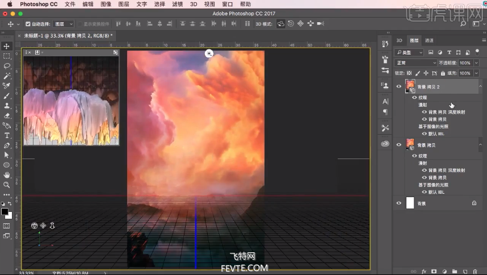The image size is (487, 275).
Task: Open the 3D menu
Action: pyautogui.click(x=194, y=4)
